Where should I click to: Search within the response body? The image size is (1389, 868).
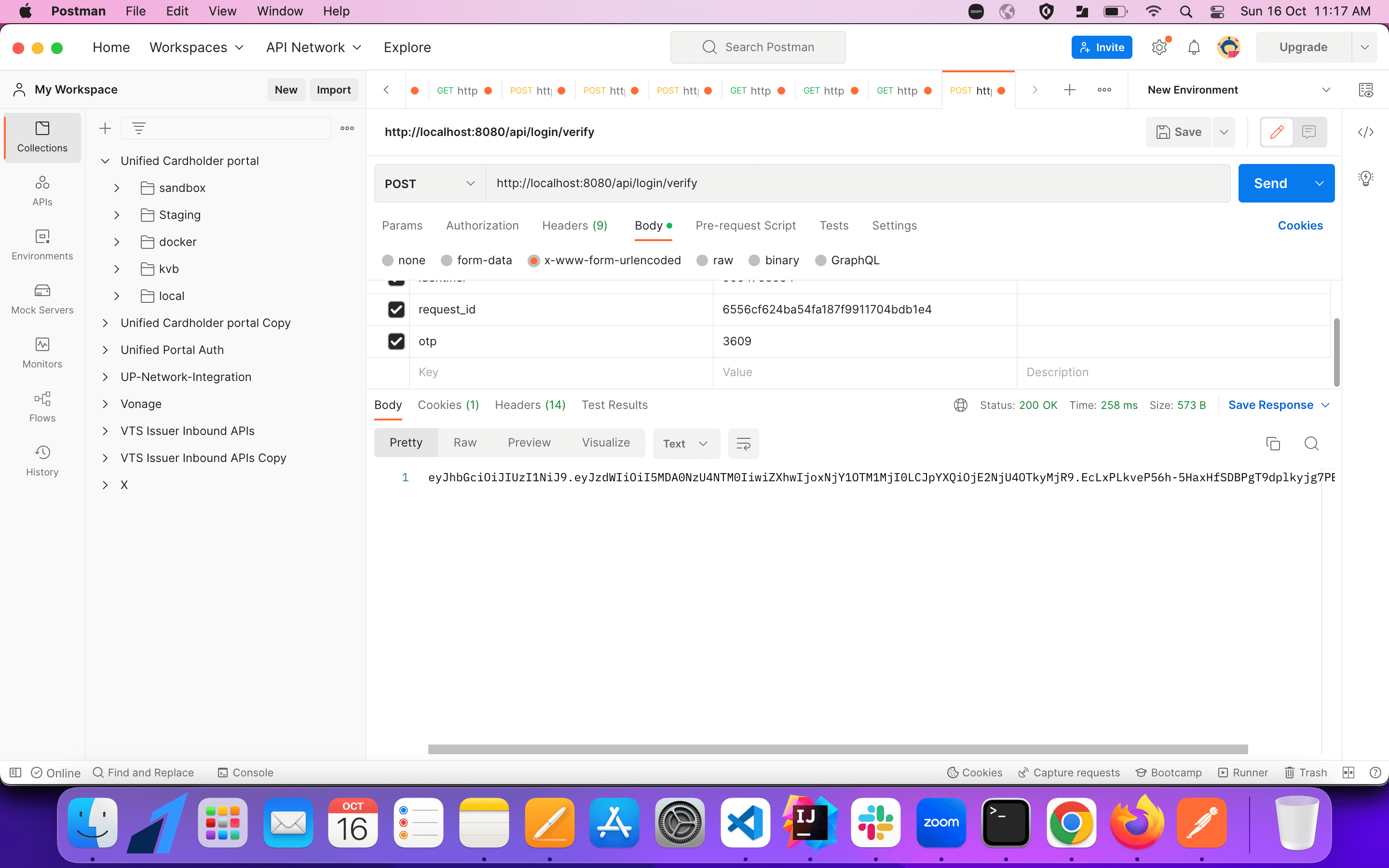point(1311,443)
